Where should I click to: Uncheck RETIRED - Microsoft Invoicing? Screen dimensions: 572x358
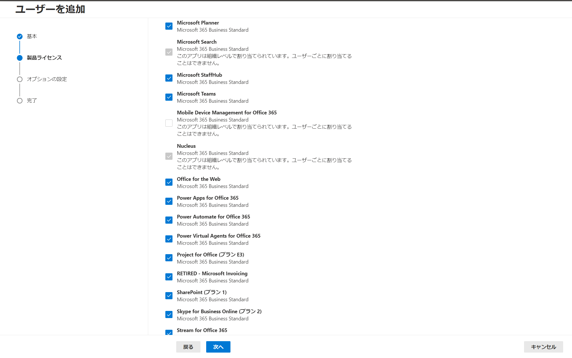point(169,277)
